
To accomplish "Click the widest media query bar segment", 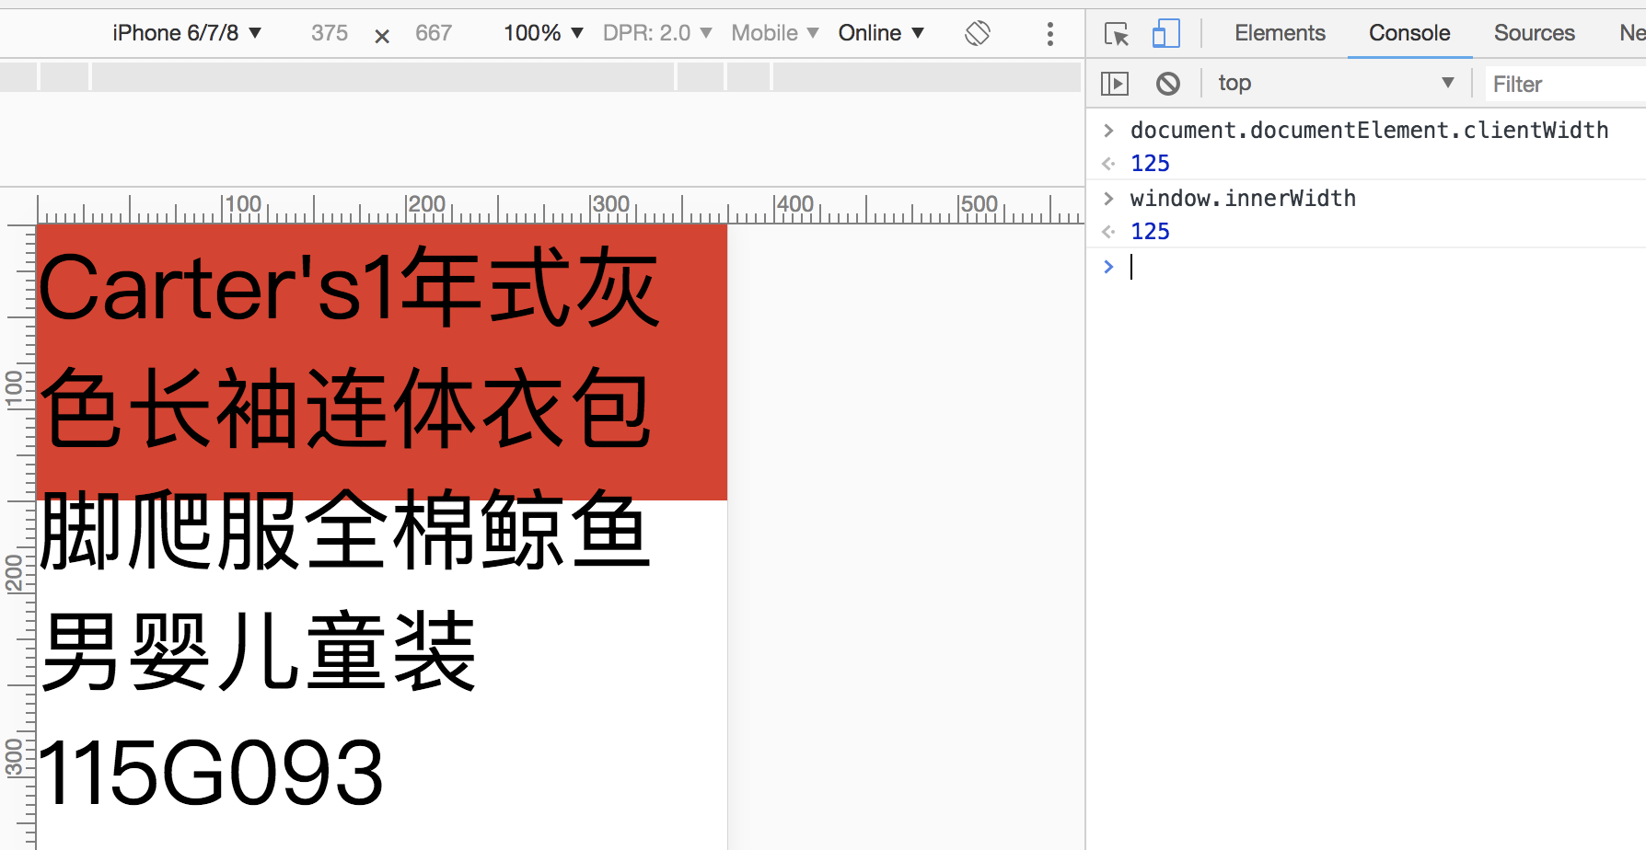I will 383,76.
